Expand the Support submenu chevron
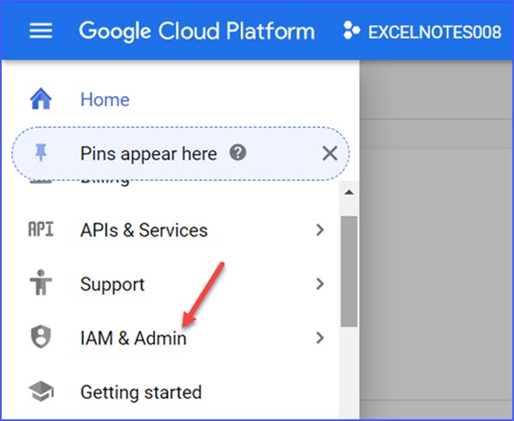Image resolution: width=514 pixels, height=421 pixels. (320, 284)
